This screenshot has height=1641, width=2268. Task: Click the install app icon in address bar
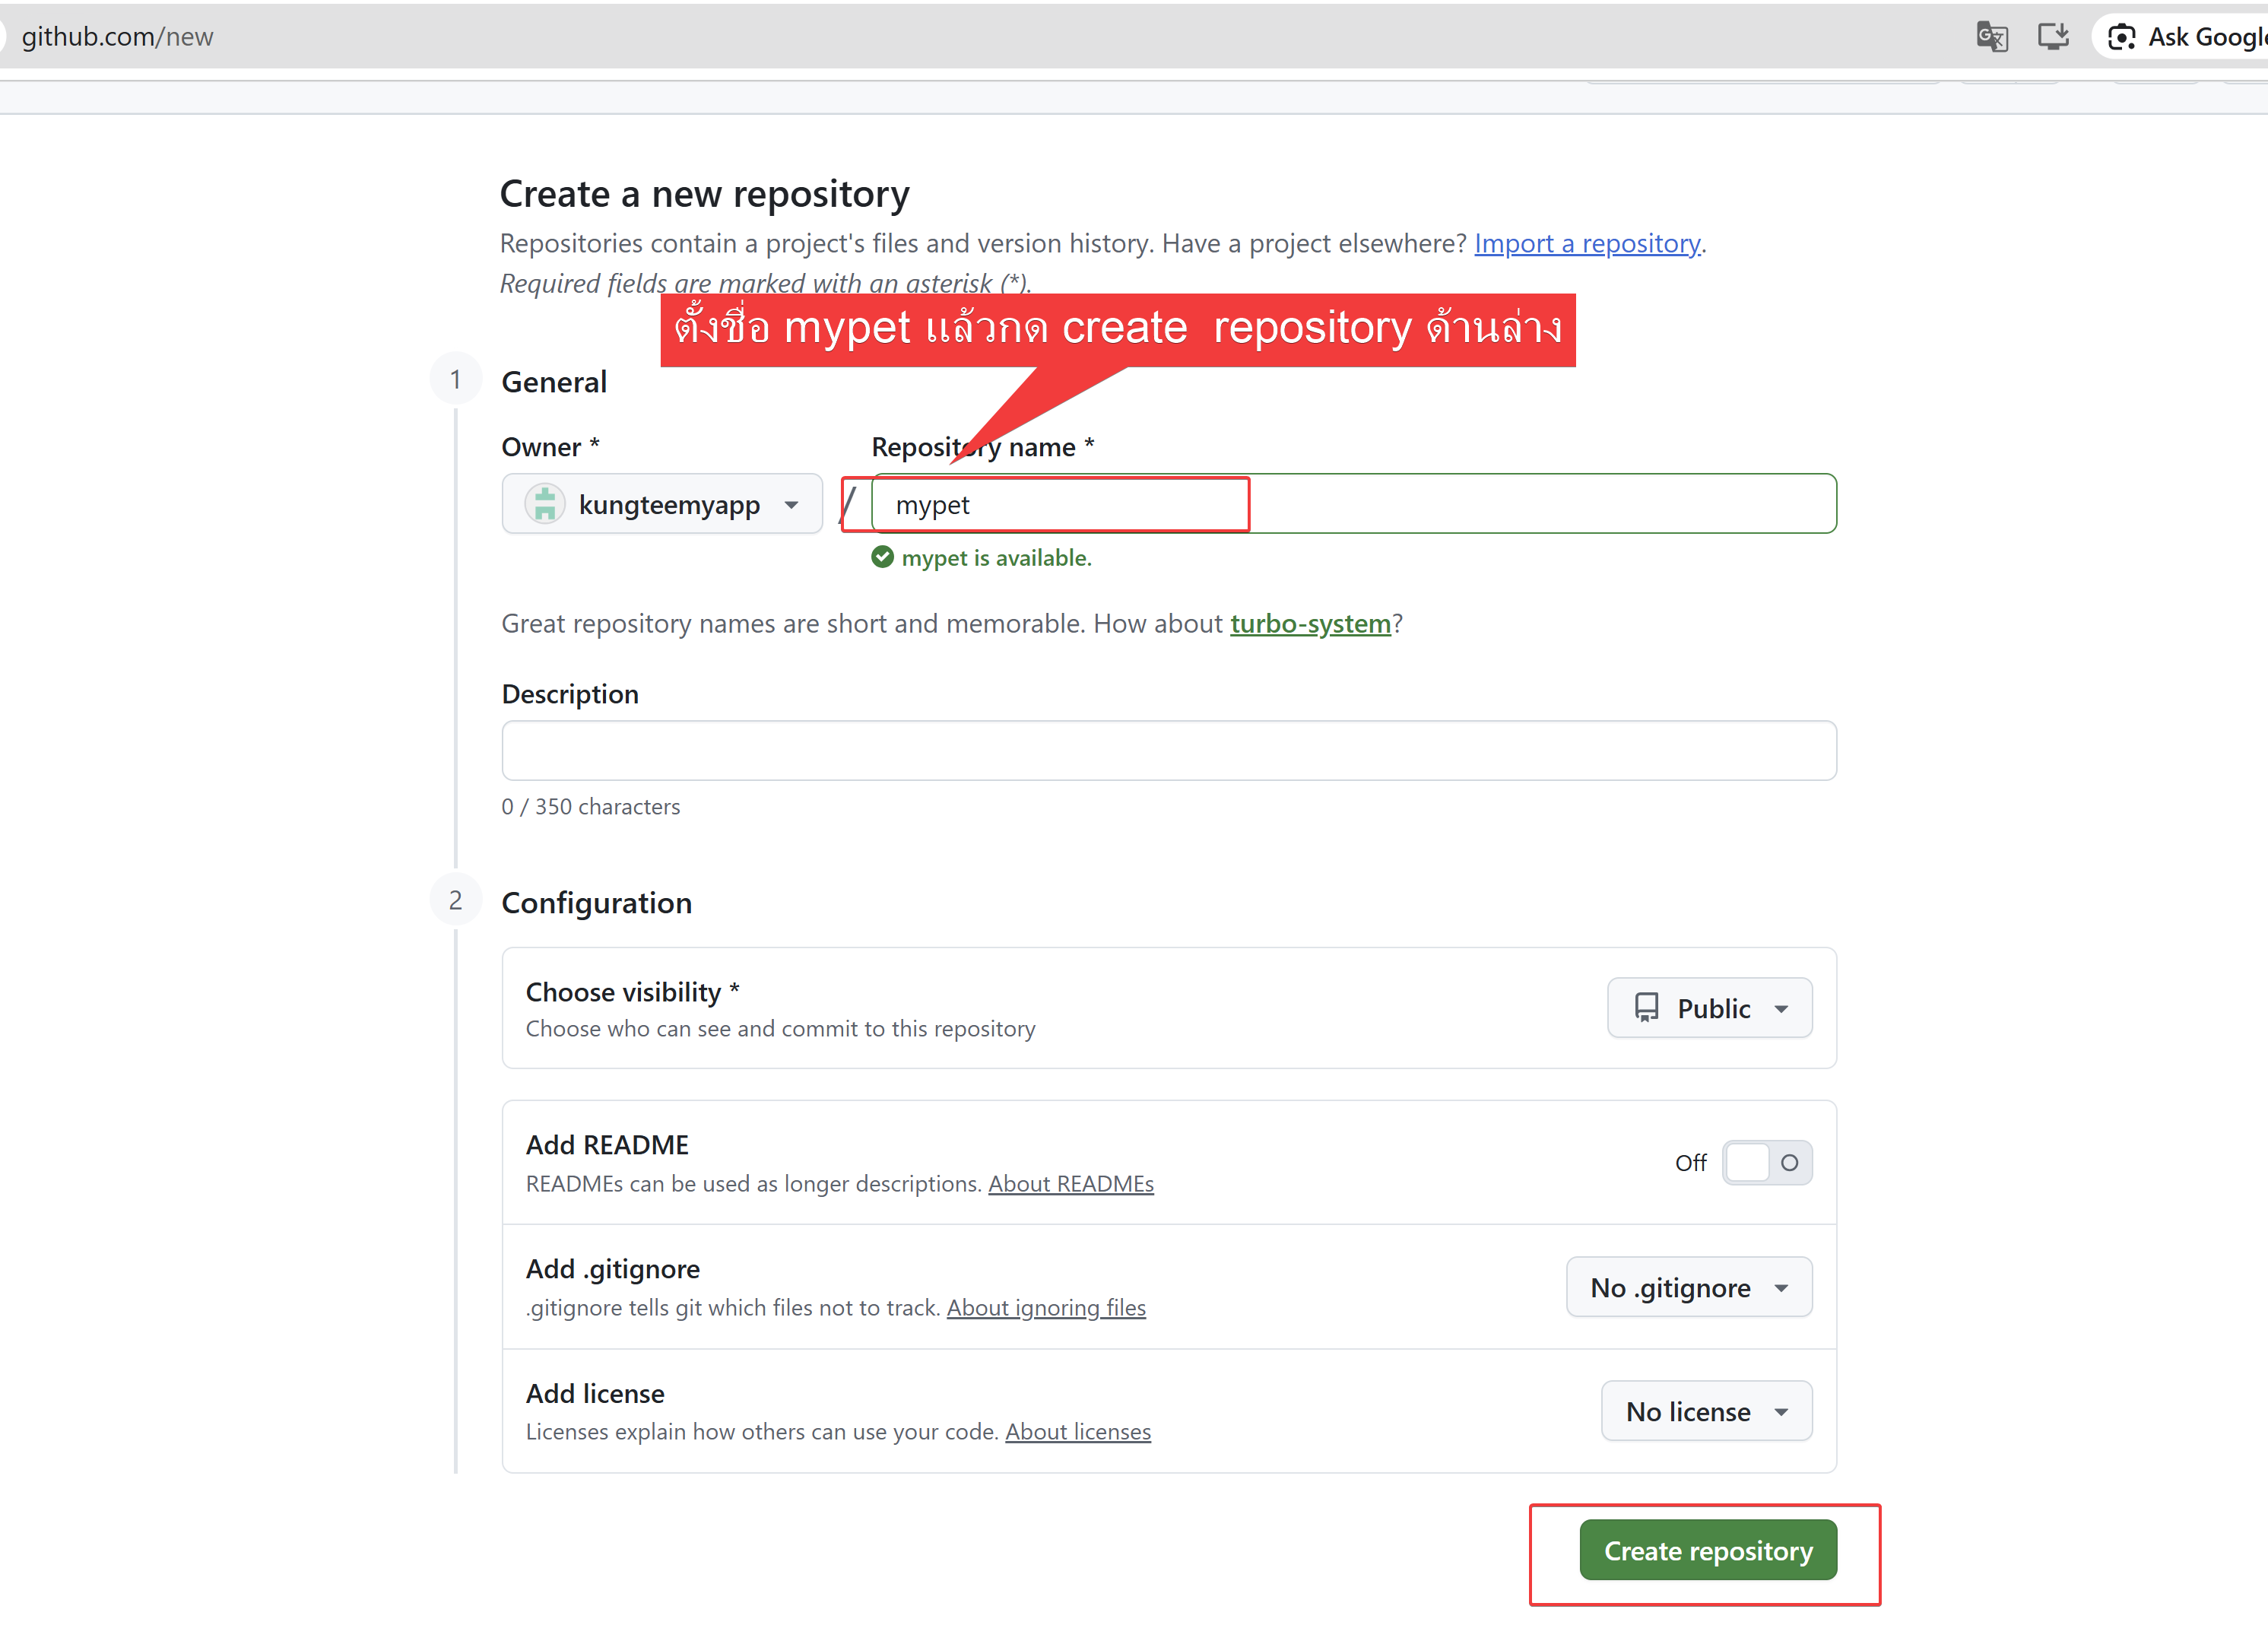pos(2053,37)
